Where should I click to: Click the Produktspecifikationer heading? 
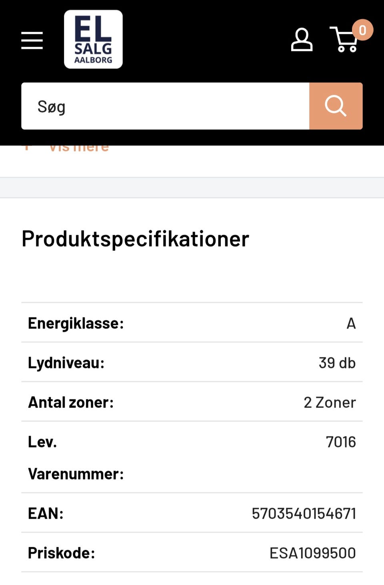(x=135, y=239)
